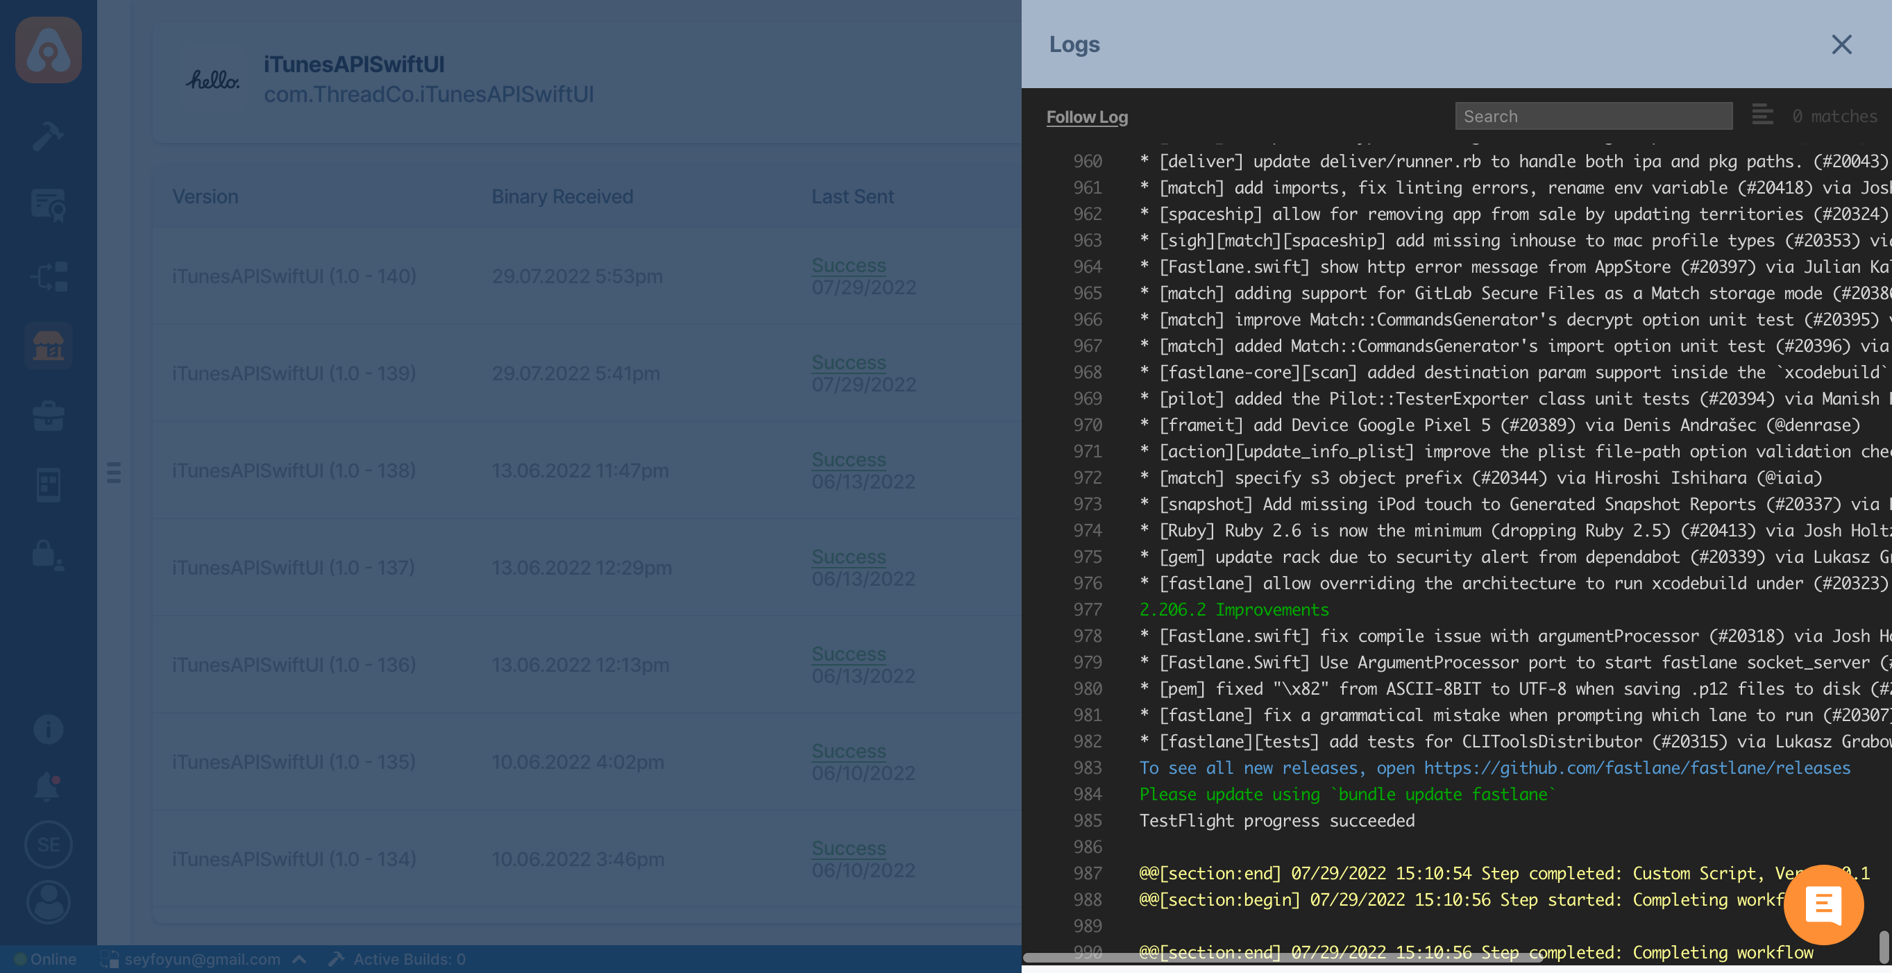Image resolution: width=1892 pixels, height=973 pixels.
Task: Expand the collapsed side panel handle
Action: (x=114, y=472)
